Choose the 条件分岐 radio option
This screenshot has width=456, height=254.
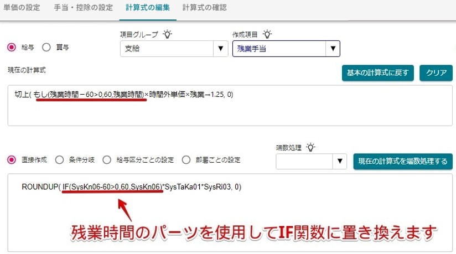coord(59,160)
